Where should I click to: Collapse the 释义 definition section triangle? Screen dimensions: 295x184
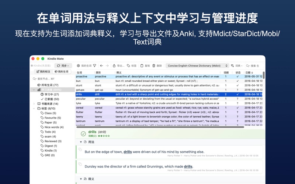(81, 179)
